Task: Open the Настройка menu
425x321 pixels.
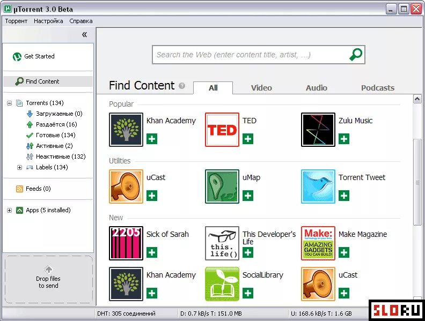Action: [x=48, y=21]
